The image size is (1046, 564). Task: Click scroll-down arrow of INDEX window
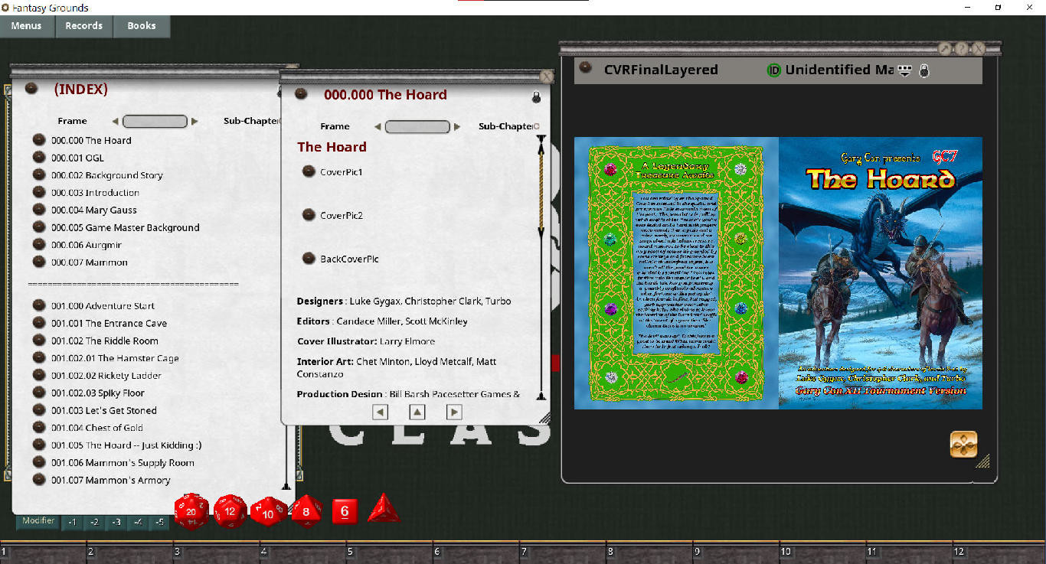(286, 485)
